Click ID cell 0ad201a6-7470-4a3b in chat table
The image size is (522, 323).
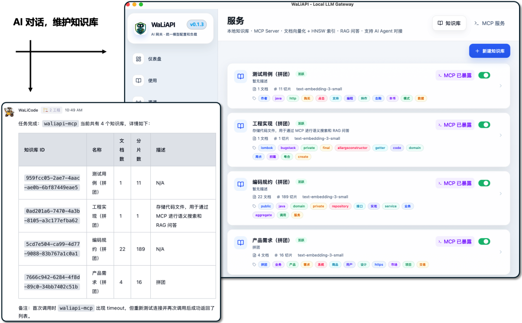53,216
